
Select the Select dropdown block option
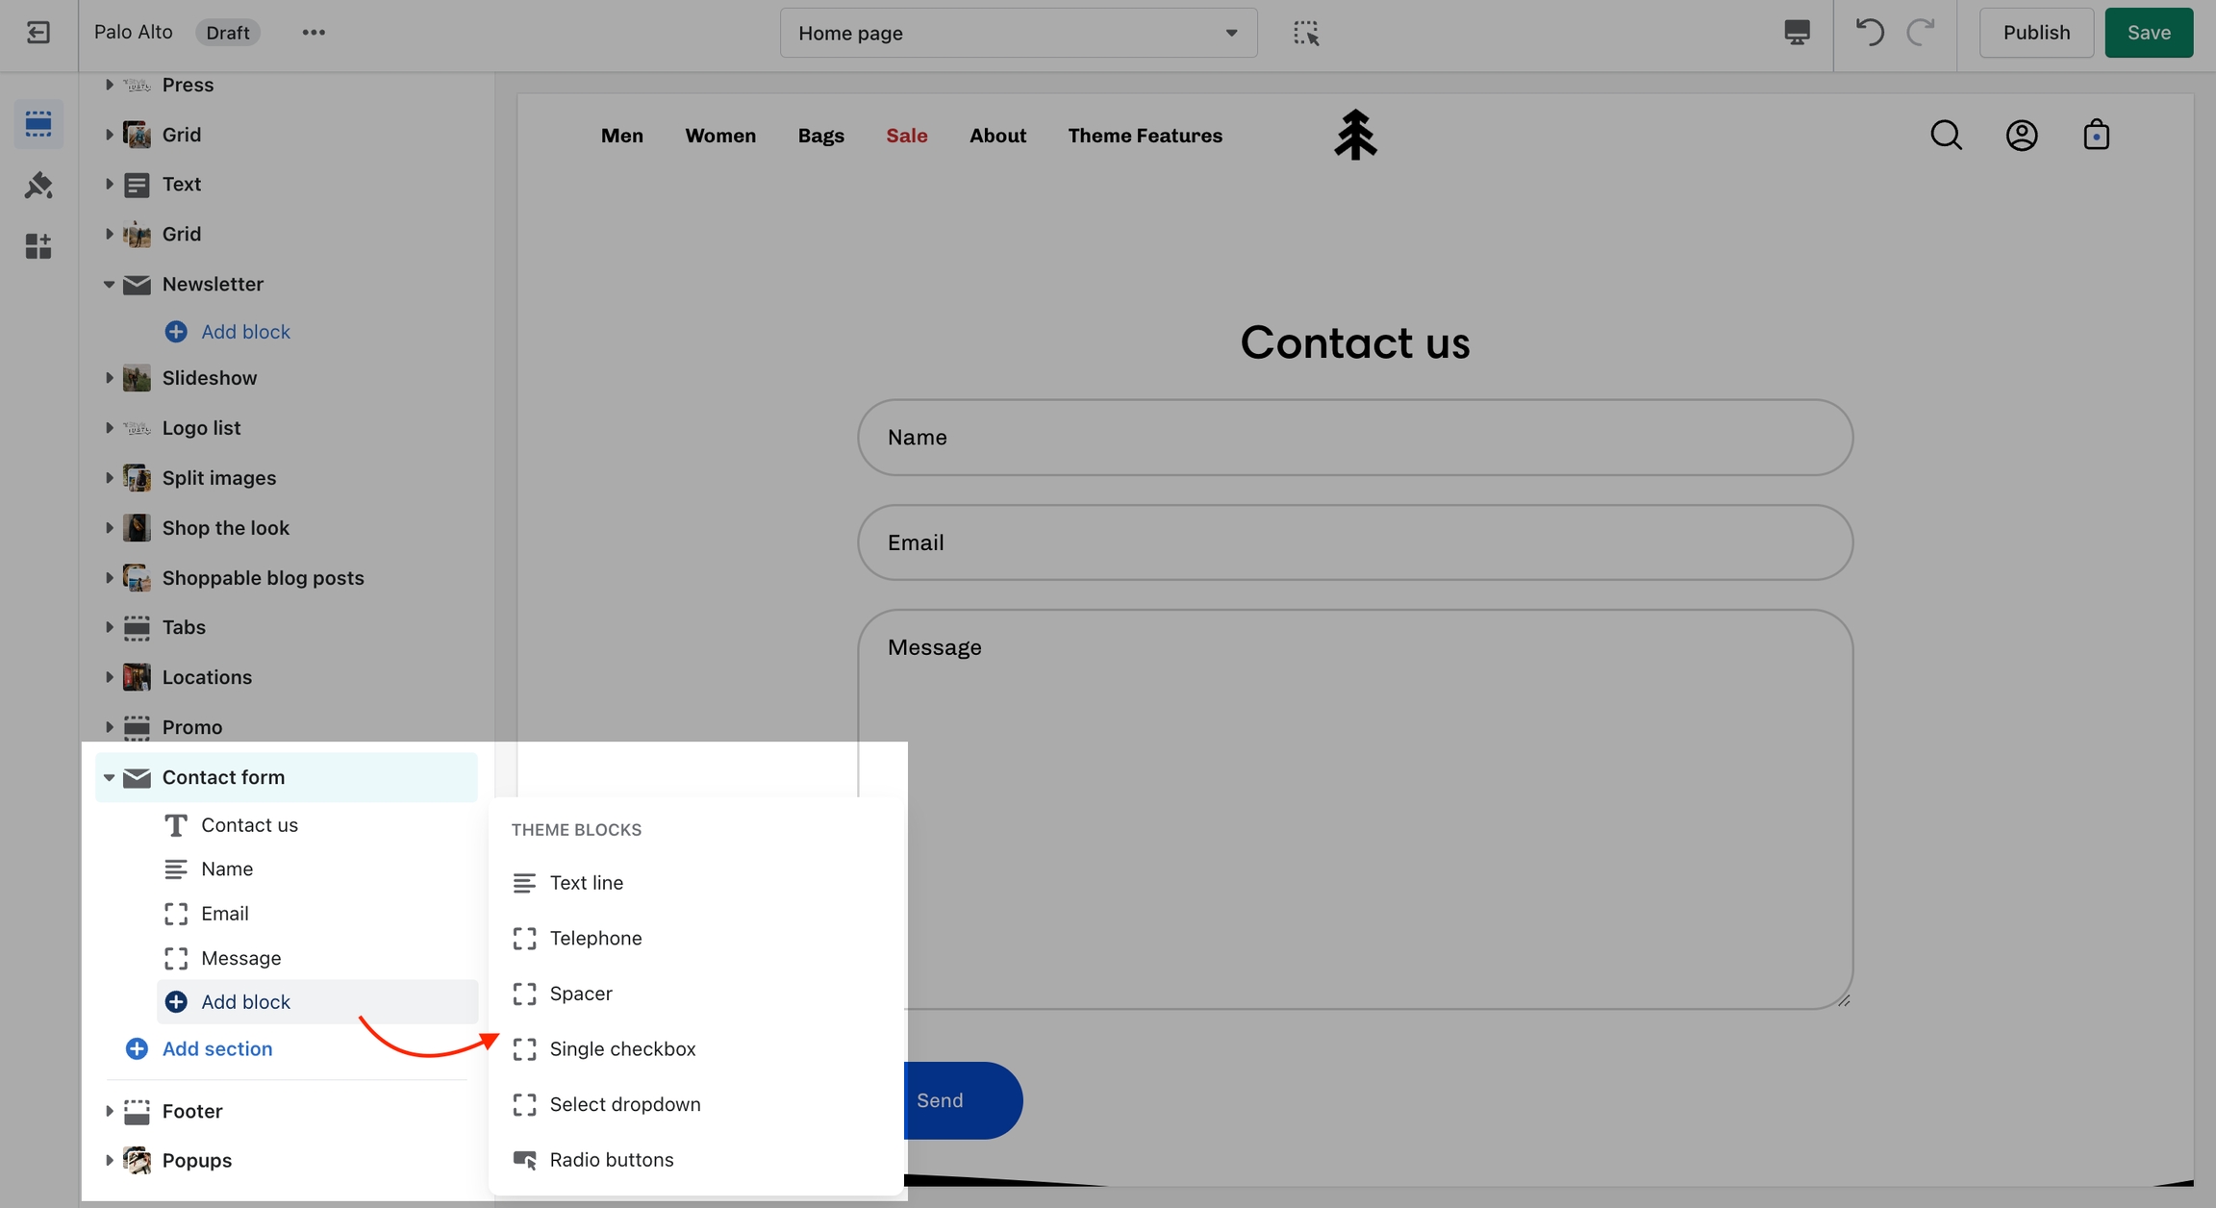[624, 1104]
